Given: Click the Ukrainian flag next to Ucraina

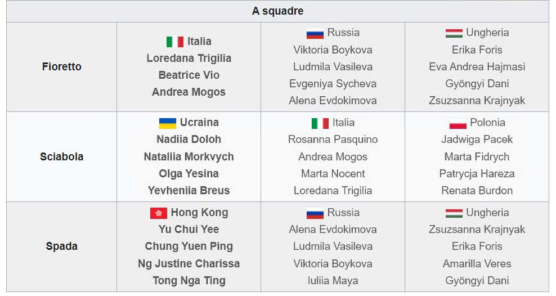Looking at the screenshot, I should [x=168, y=123].
